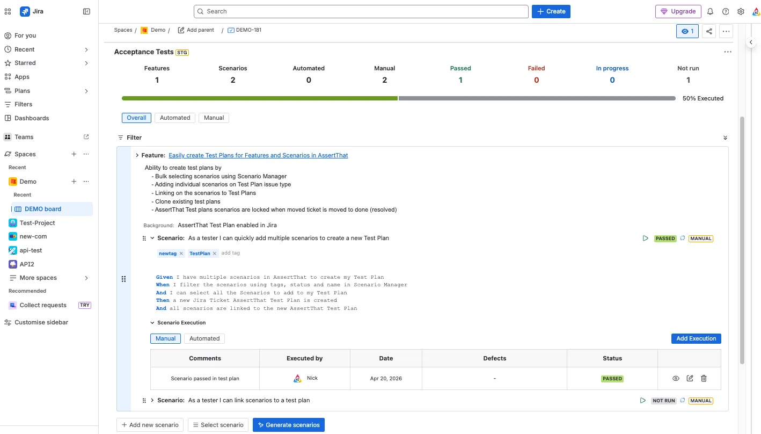Image resolution: width=761 pixels, height=434 pixels.
Task: Switch to the Automated tab under Overall
Action: [x=175, y=118]
